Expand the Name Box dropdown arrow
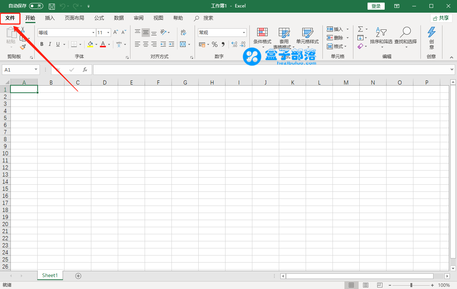Screen dimensions: 457x289 [36, 70]
